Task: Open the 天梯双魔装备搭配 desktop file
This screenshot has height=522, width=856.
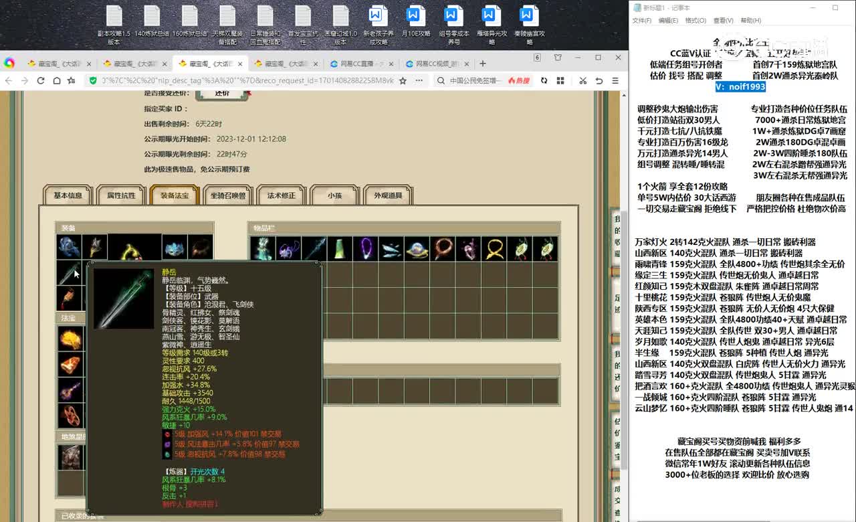Action: 227,24
